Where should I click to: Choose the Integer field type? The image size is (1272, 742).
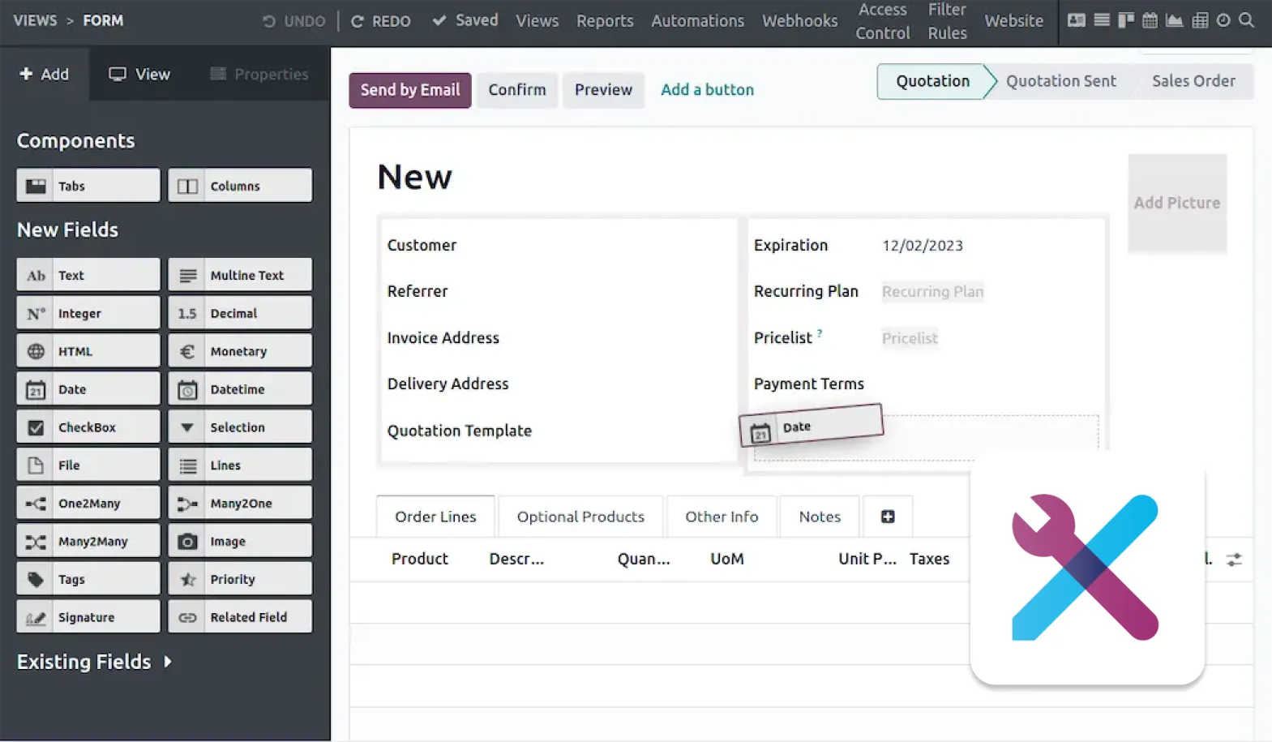click(88, 313)
